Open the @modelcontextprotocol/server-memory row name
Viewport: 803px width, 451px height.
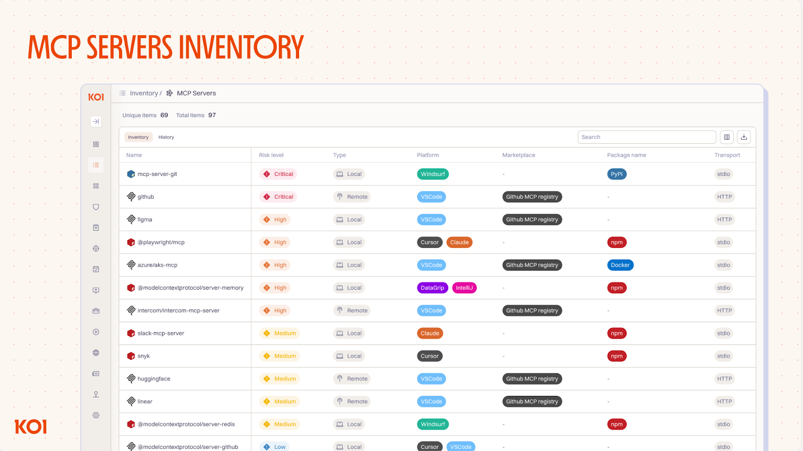point(191,288)
